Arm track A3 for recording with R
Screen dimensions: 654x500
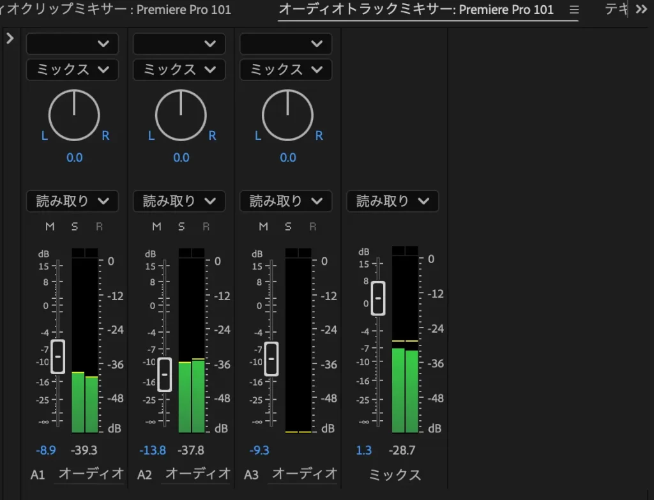click(x=312, y=226)
